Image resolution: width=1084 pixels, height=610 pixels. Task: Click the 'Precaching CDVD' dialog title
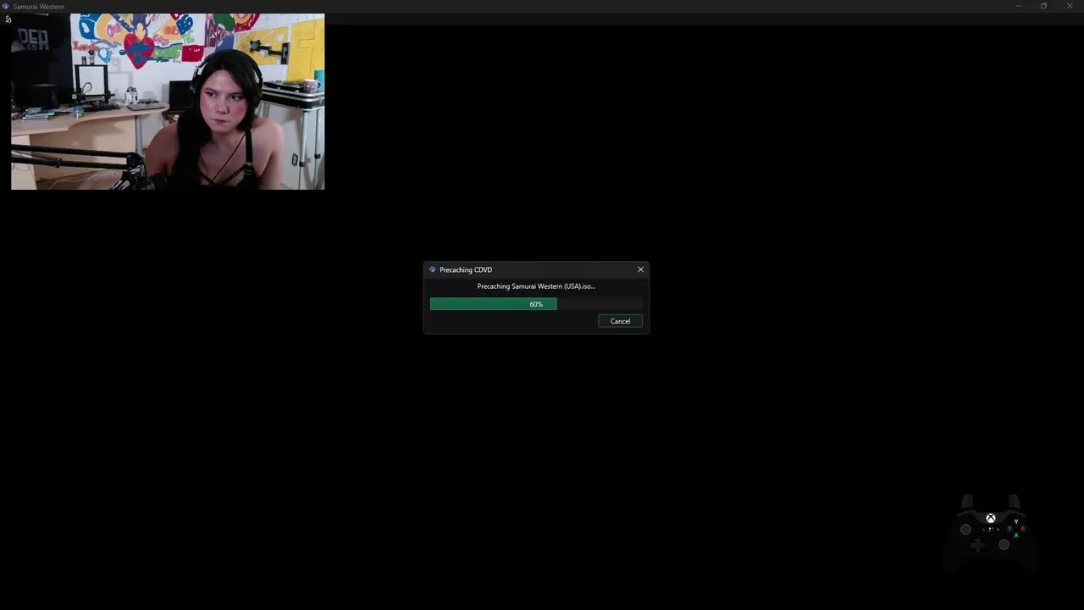tap(466, 269)
